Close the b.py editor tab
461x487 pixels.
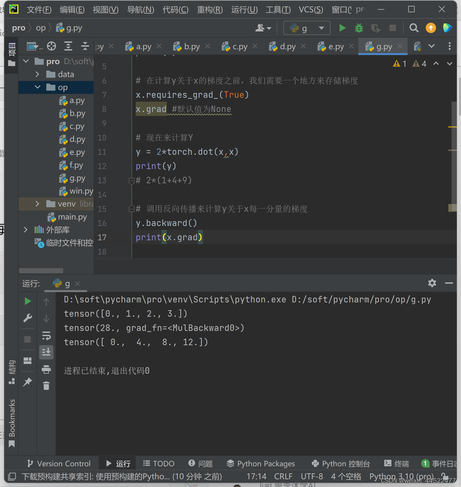pos(208,46)
